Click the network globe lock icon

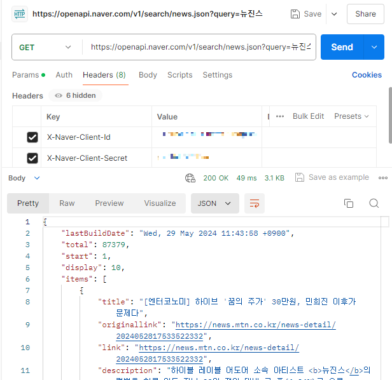[x=190, y=178]
